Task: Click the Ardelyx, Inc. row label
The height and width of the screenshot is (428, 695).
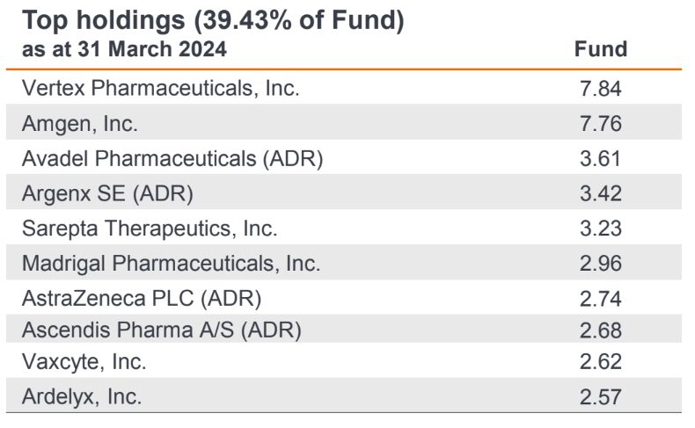Action: coord(81,396)
